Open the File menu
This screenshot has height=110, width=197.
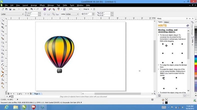point(6,5)
